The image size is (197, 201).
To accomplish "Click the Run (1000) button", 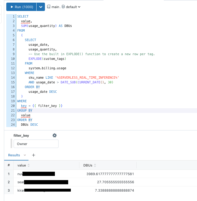I will coord(21,7).
